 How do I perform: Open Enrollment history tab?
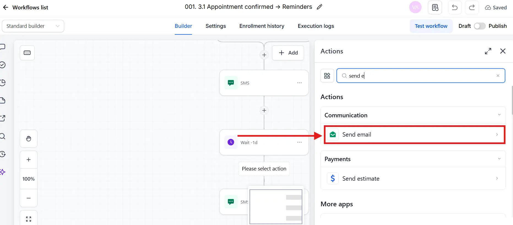(x=262, y=26)
